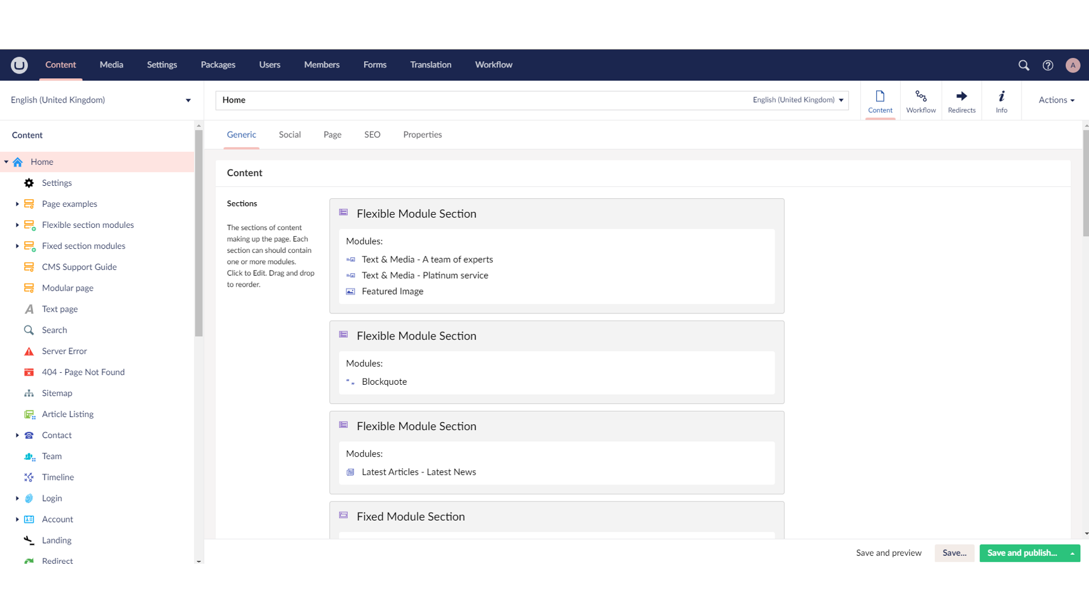Viewport: 1089px width, 612px height.
Task: Expand the Page examples tree node
Action: tap(17, 204)
